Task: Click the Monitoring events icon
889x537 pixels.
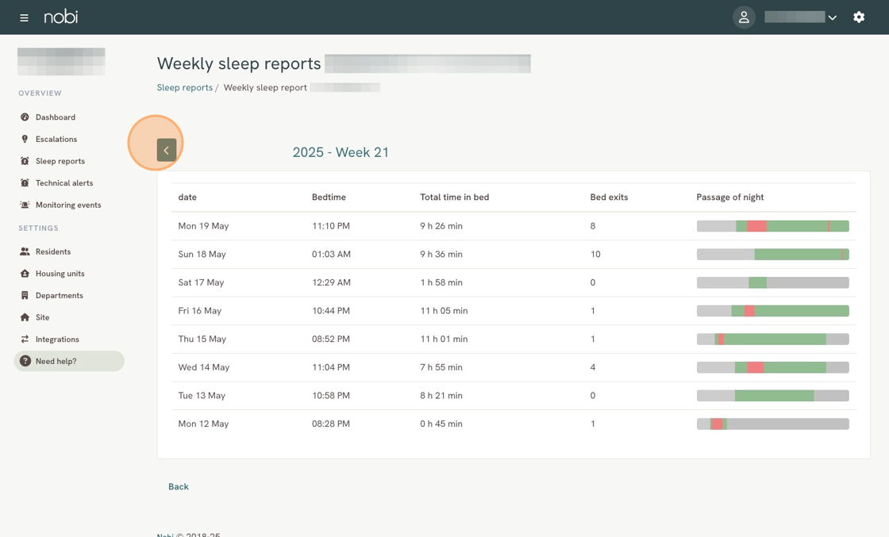Action: (x=25, y=205)
